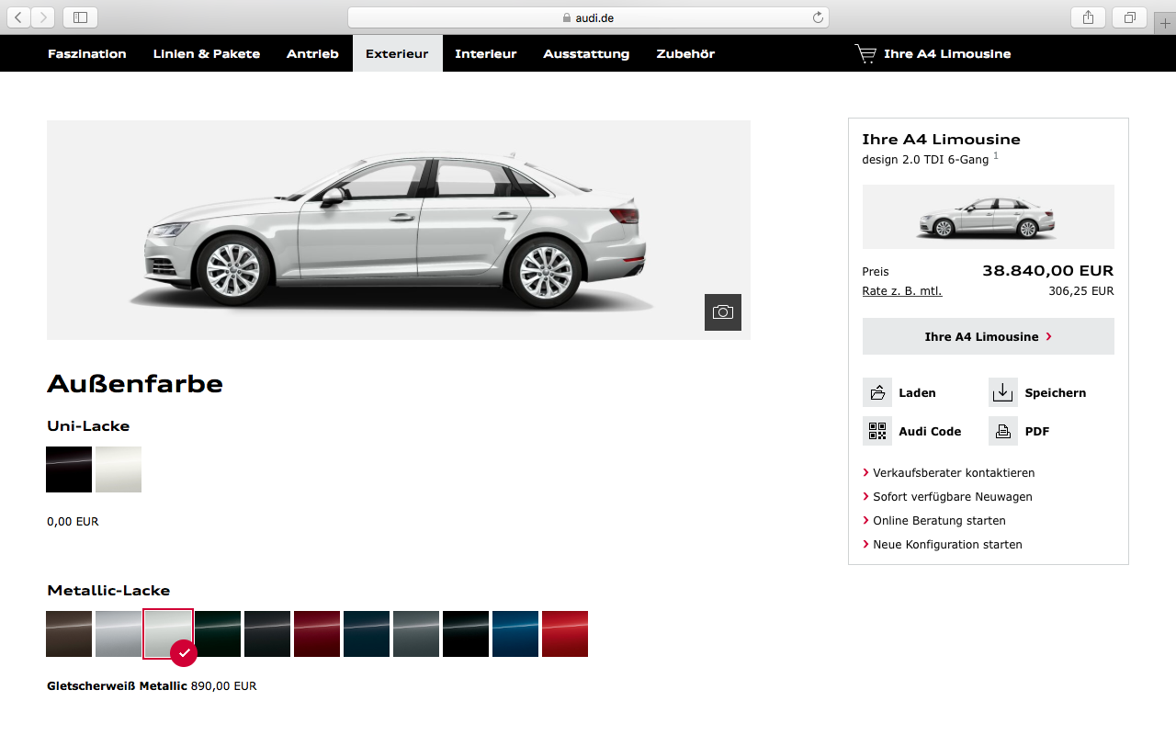1176x735 pixels.
Task: Click the PDF printer icon
Action: coord(1003,431)
